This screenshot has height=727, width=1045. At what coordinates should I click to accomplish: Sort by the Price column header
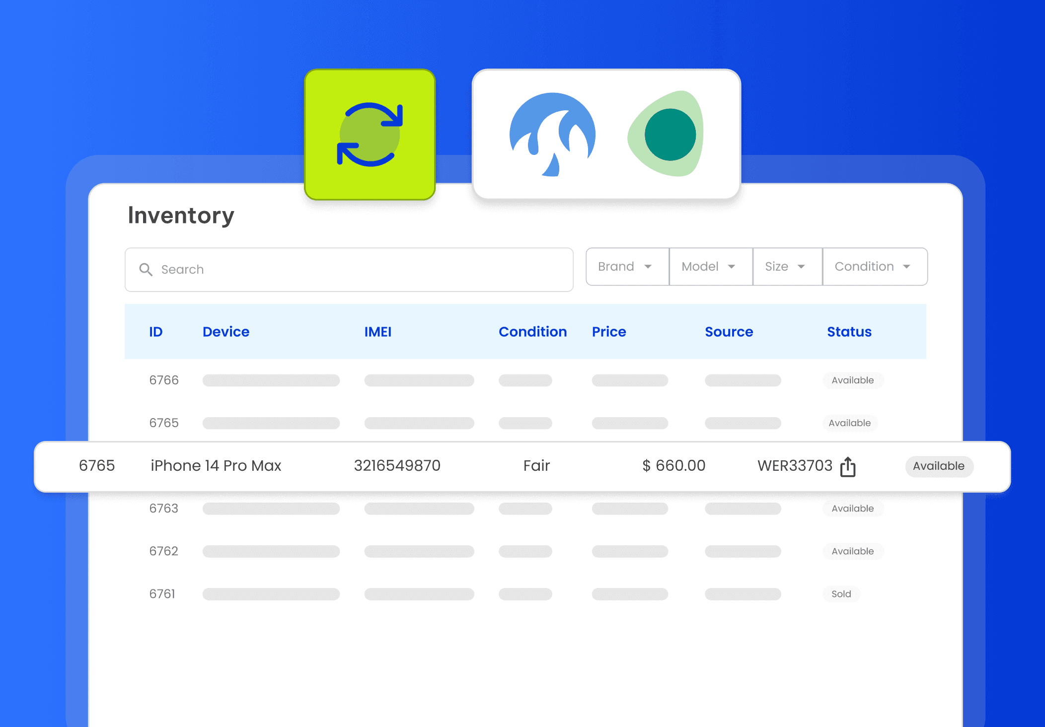coord(608,332)
